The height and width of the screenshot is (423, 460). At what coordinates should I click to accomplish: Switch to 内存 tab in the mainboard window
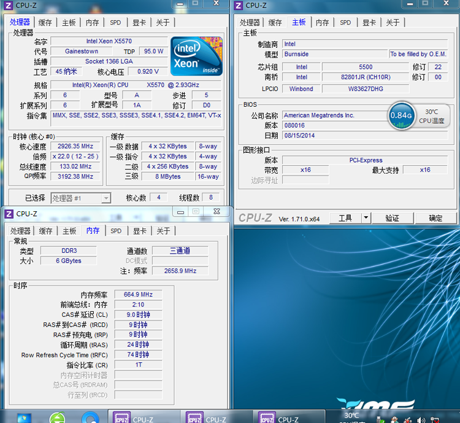(x=323, y=23)
